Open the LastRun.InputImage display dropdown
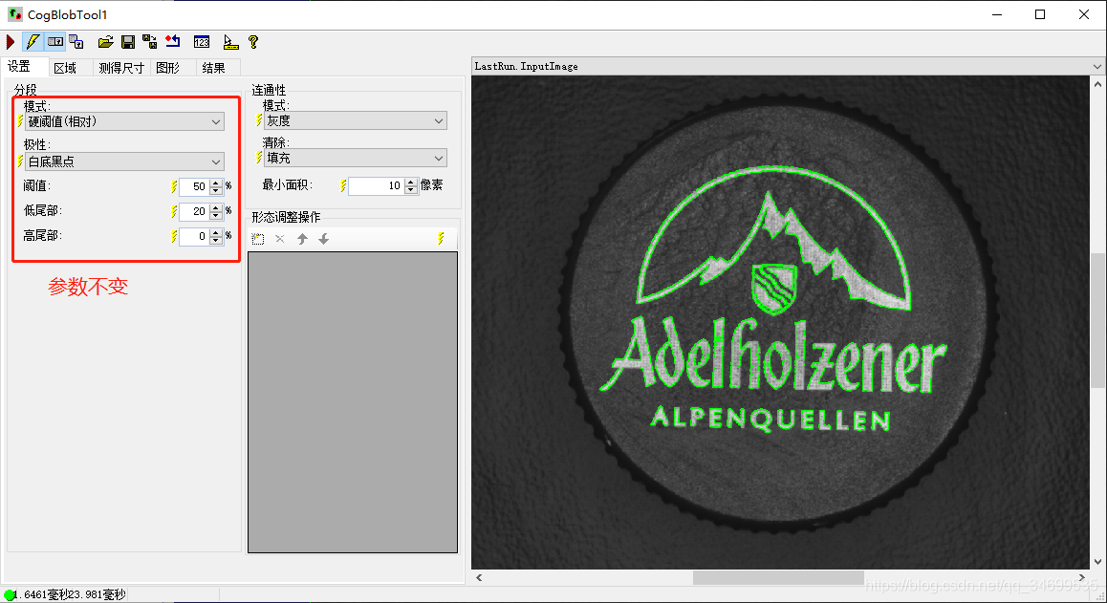1107x603 pixels. pos(1097,66)
